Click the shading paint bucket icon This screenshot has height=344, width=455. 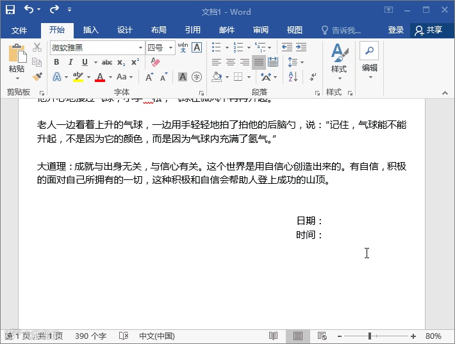[x=217, y=77]
